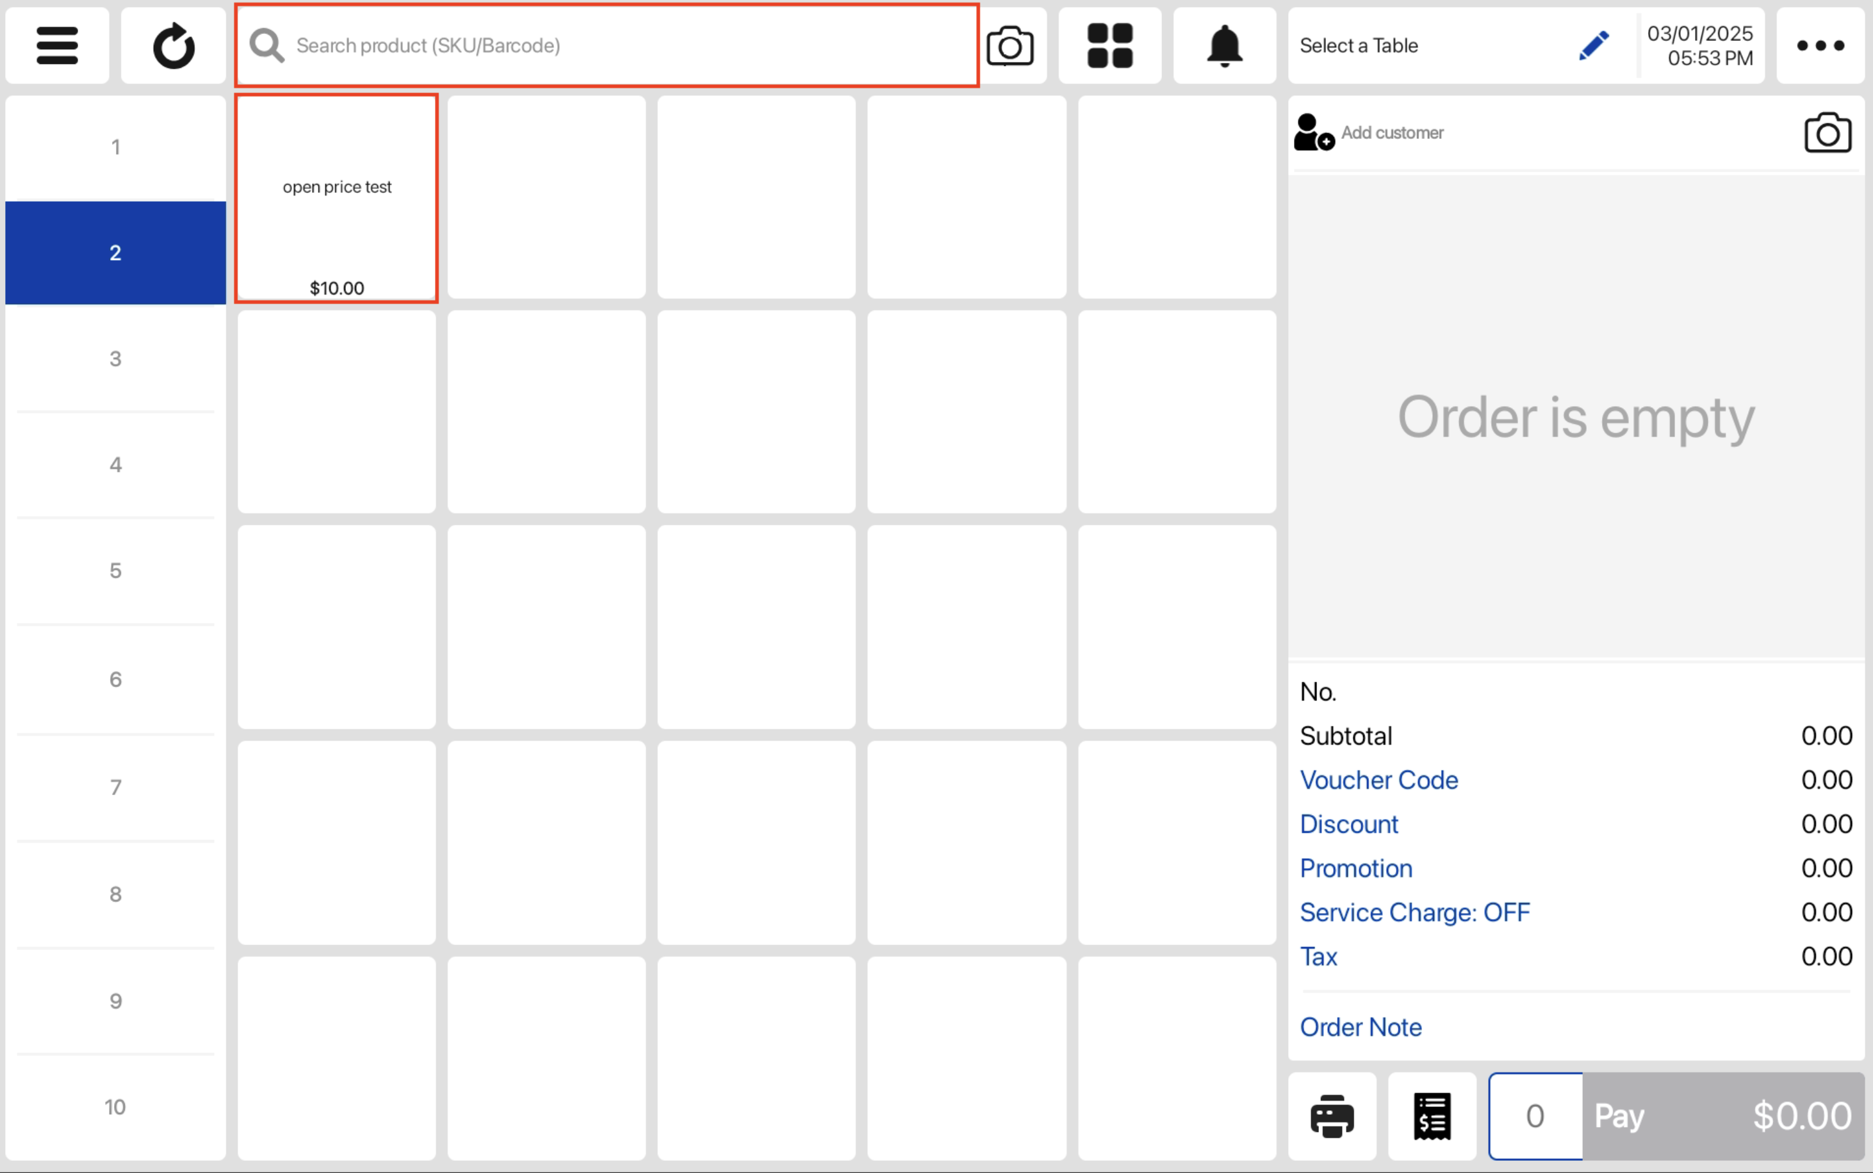Image resolution: width=1873 pixels, height=1173 pixels.
Task: Click the printer icon at bottom
Action: click(1332, 1117)
